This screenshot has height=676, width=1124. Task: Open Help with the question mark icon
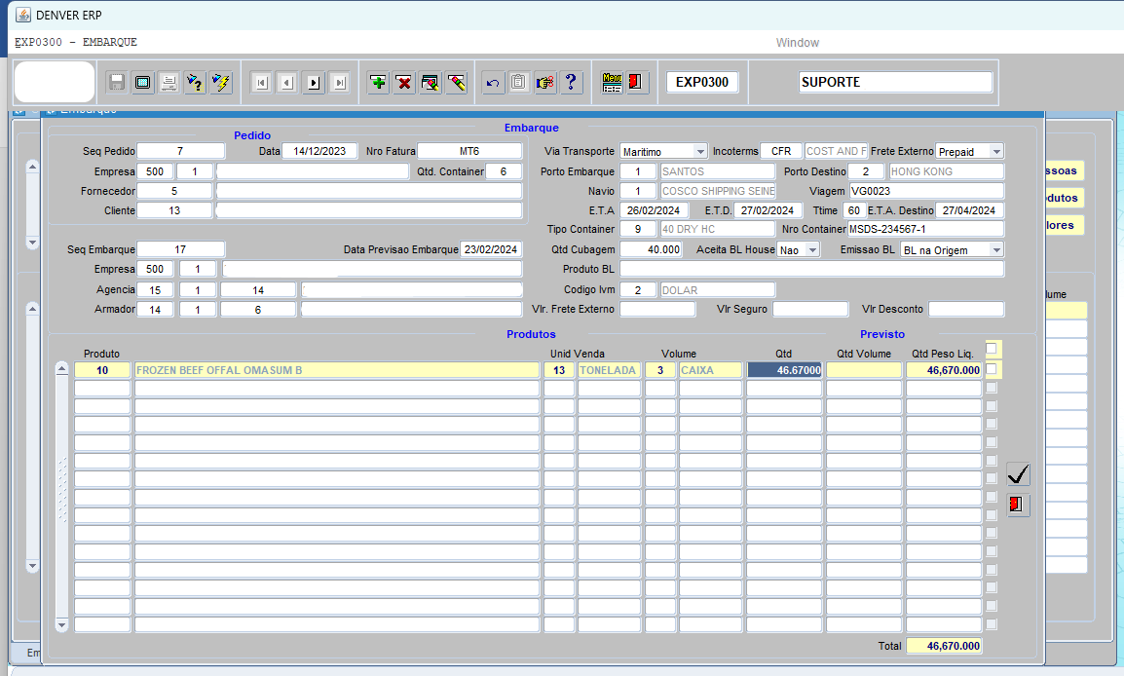coord(571,83)
